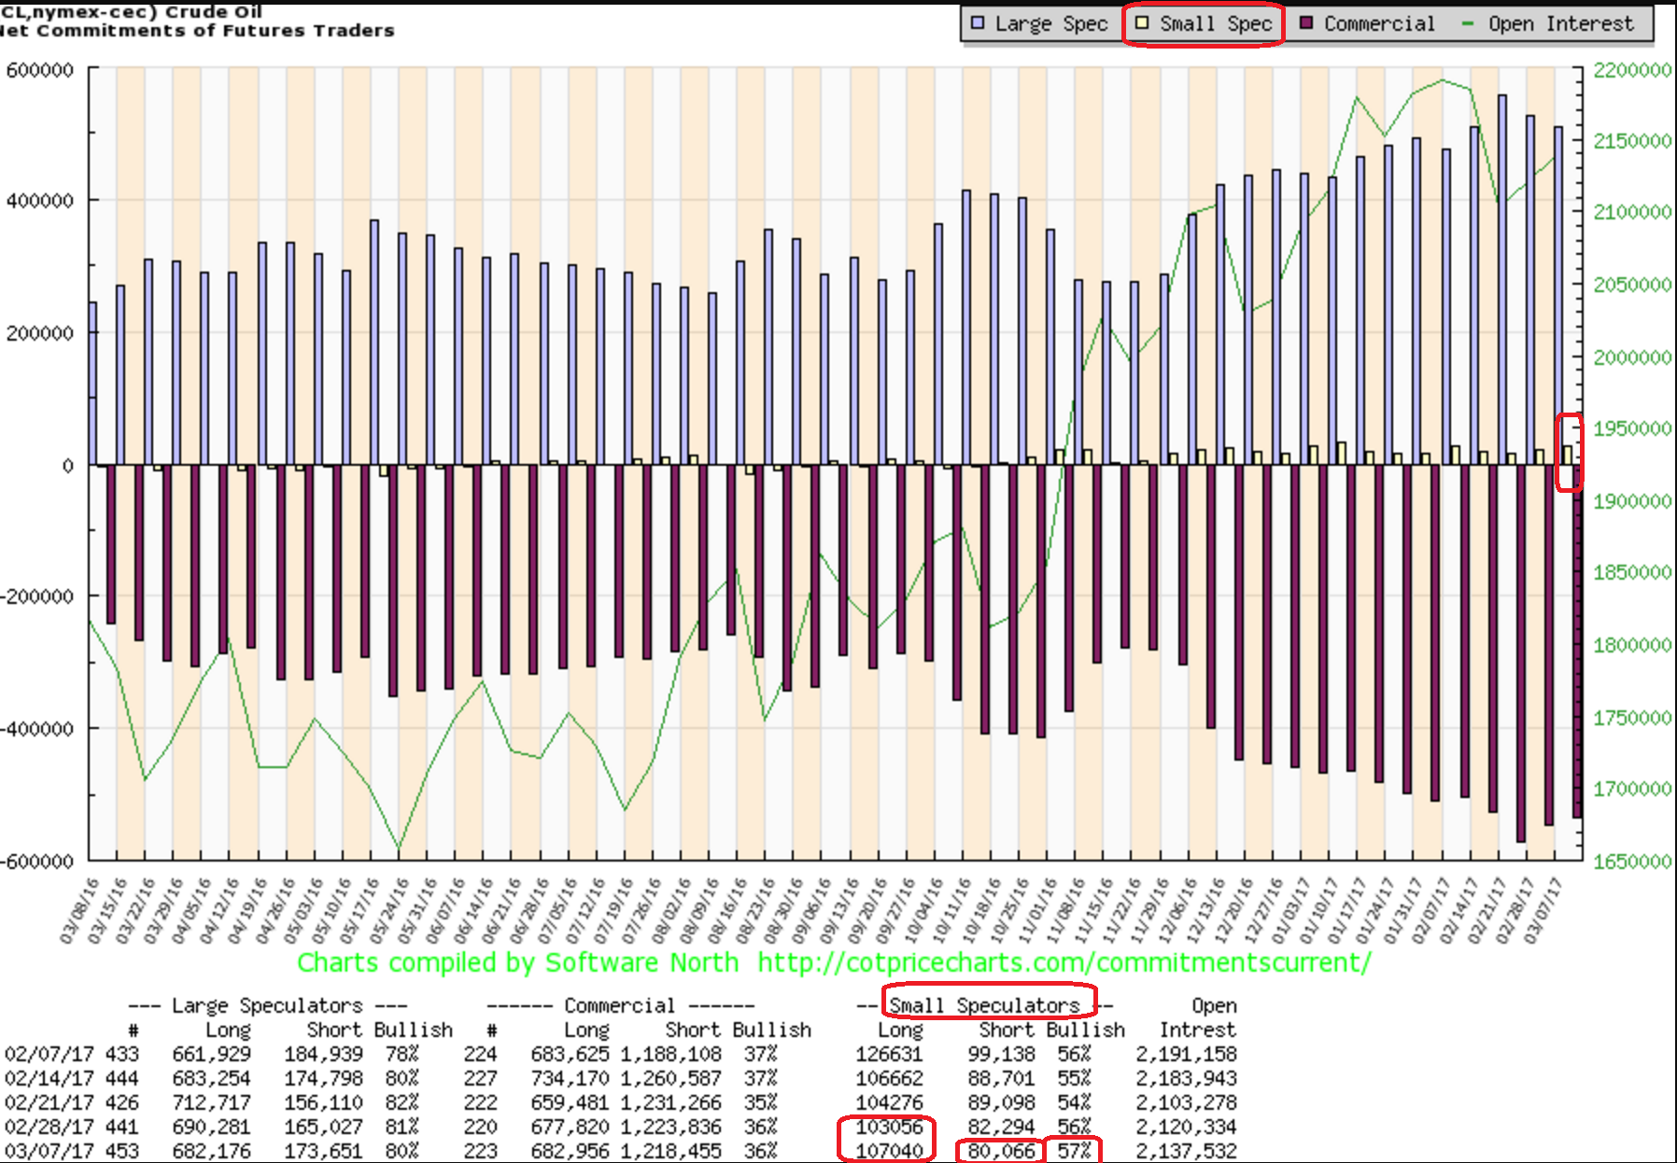This screenshot has height=1163, width=1677.
Task: Click open interest value 2,103,278
Action: click(x=1186, y=1102)
